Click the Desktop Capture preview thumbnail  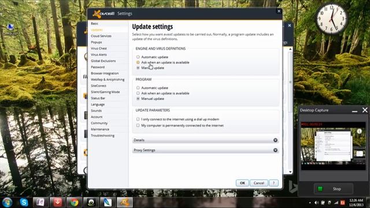point(333,146)
